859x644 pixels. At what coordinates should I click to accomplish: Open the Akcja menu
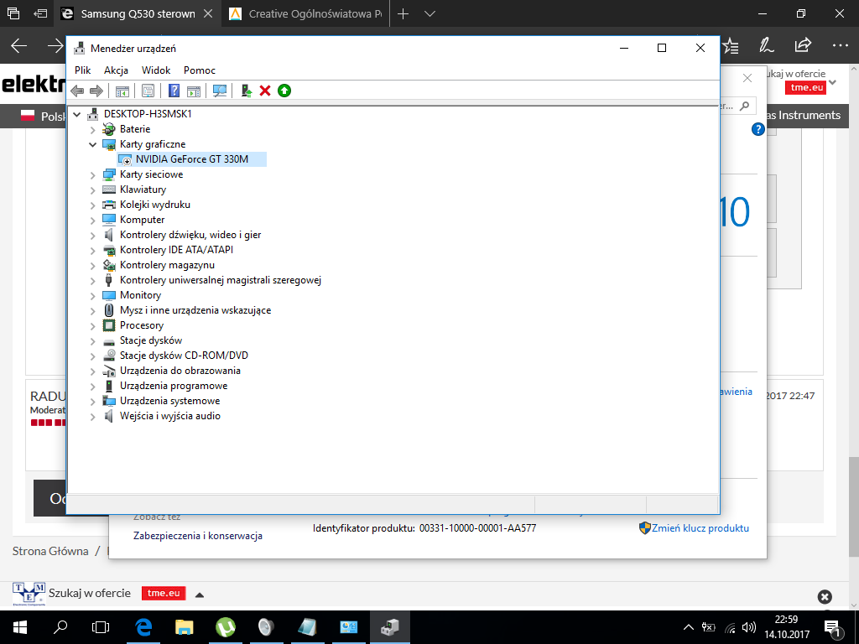pyautogui.click(x=116, y=70)
